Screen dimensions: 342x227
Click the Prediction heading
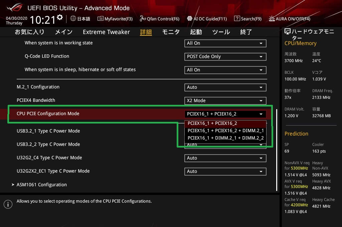click(x=296, y=134)
